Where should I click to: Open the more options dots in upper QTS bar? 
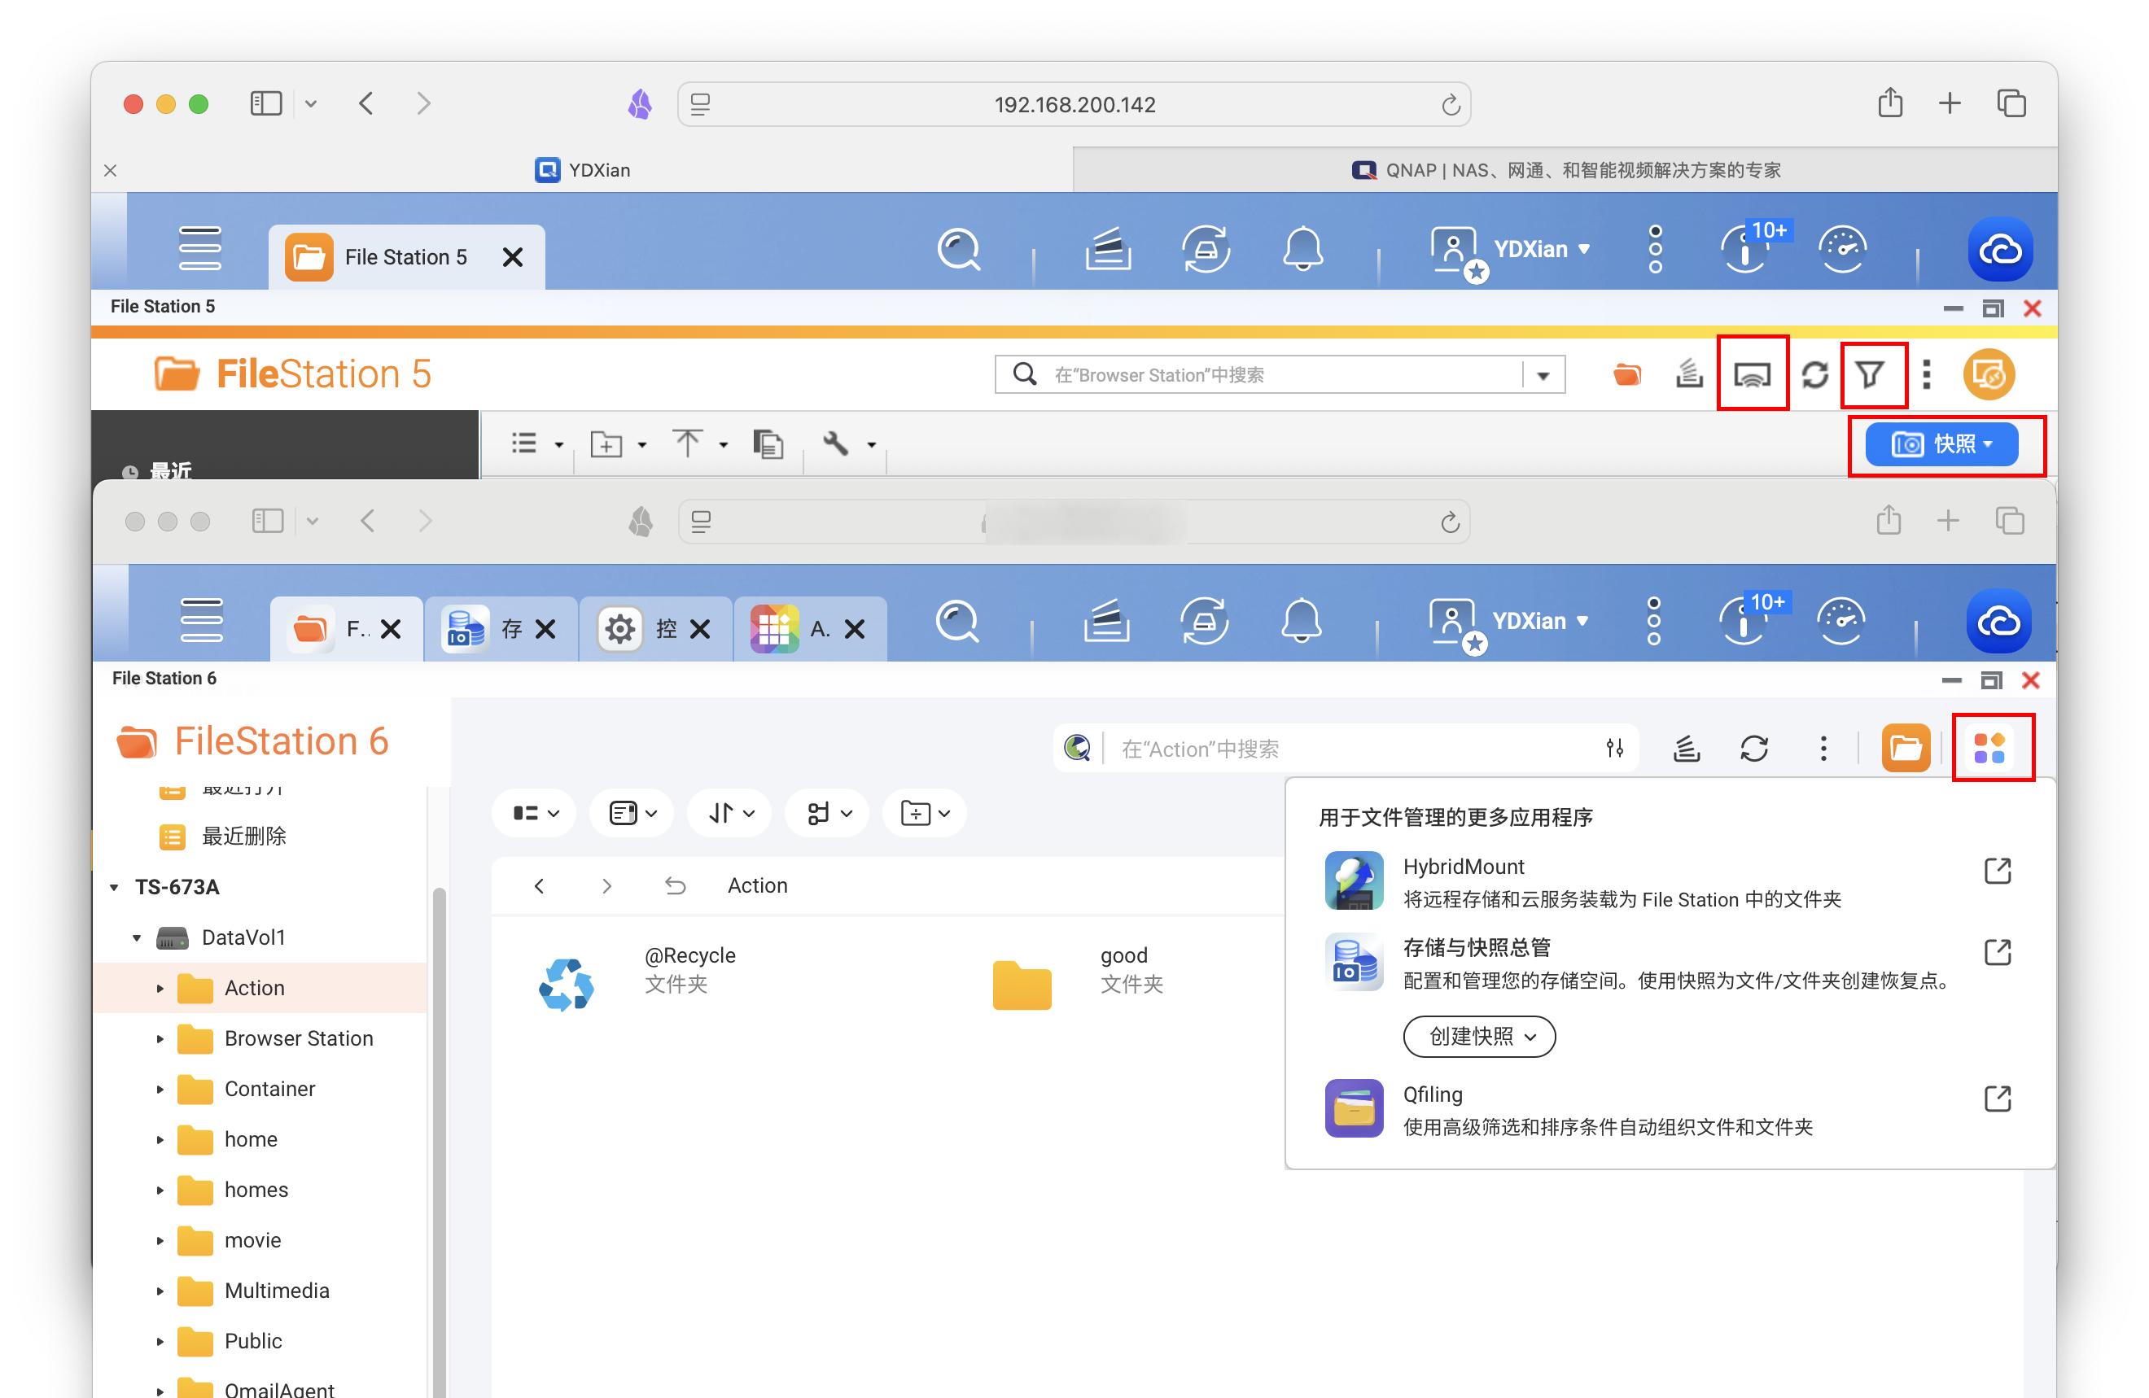[x=1655, y=249]
